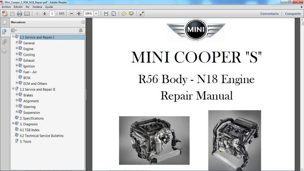Click the new bookmark icon in Marcadores

point(81,30)
